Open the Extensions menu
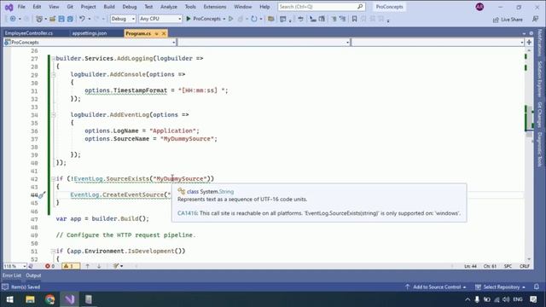 tap(214, 7)
